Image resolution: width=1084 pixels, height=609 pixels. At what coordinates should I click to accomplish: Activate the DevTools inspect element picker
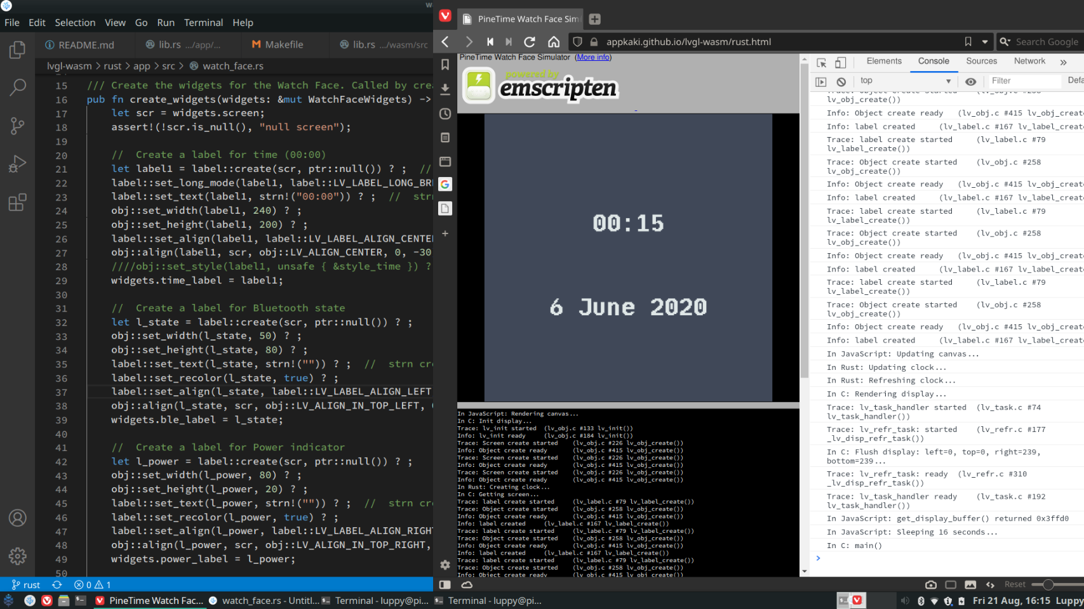click(x=821, y=62)
